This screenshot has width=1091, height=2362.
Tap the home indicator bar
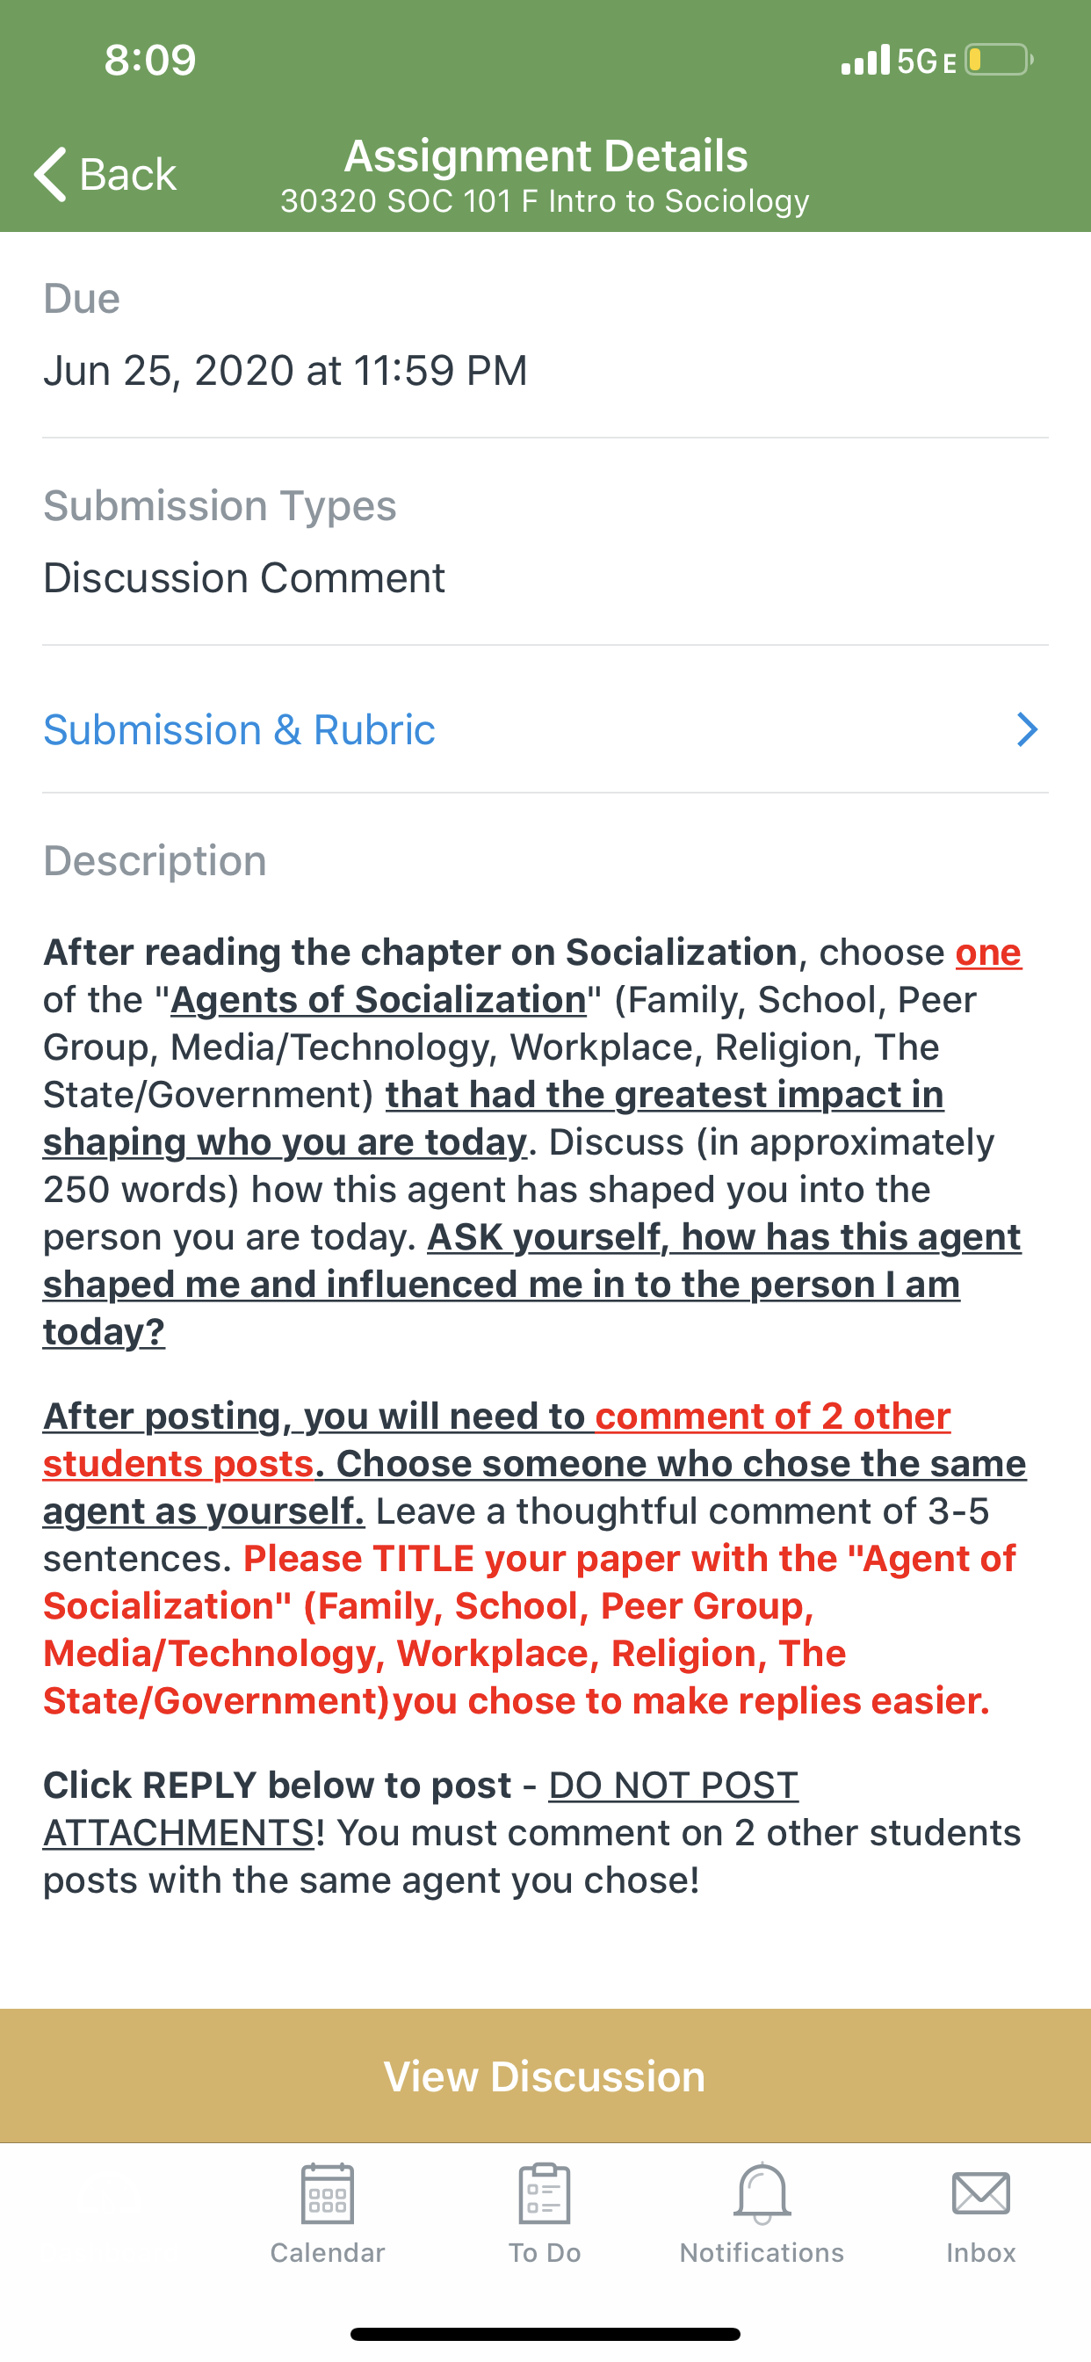545,2334
